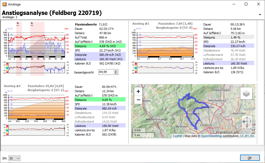Click the Gesamtgewicht input field

click(106, 72)
